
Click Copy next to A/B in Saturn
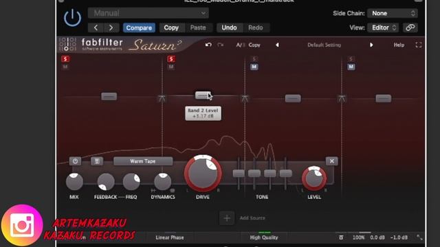pos(254,45)
